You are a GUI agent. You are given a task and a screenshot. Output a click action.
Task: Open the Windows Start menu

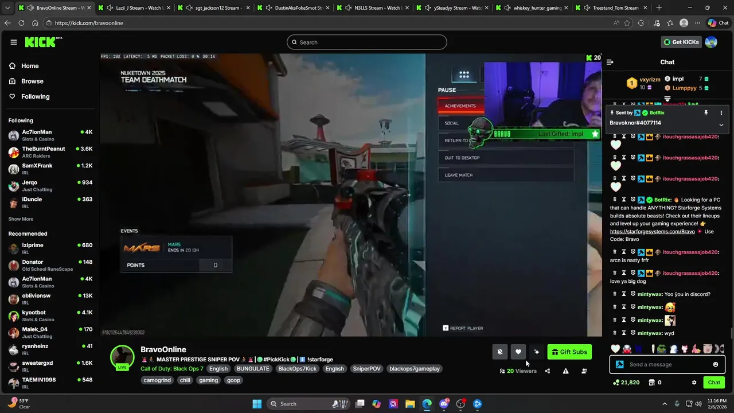coord(257,404)
